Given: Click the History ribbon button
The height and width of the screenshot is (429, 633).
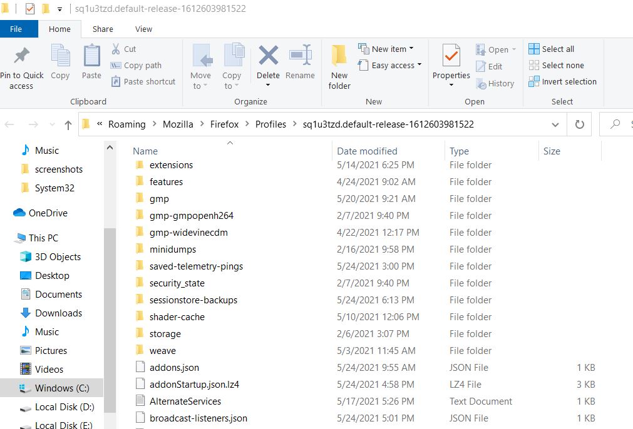Looking at the screenshot, I should 495,83.
